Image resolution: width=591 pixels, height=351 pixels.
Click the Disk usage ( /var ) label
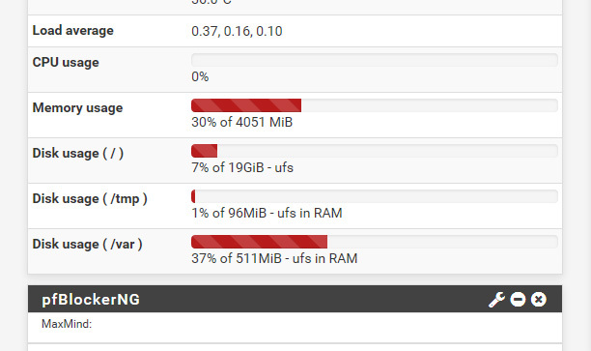[x=87, y=245]
